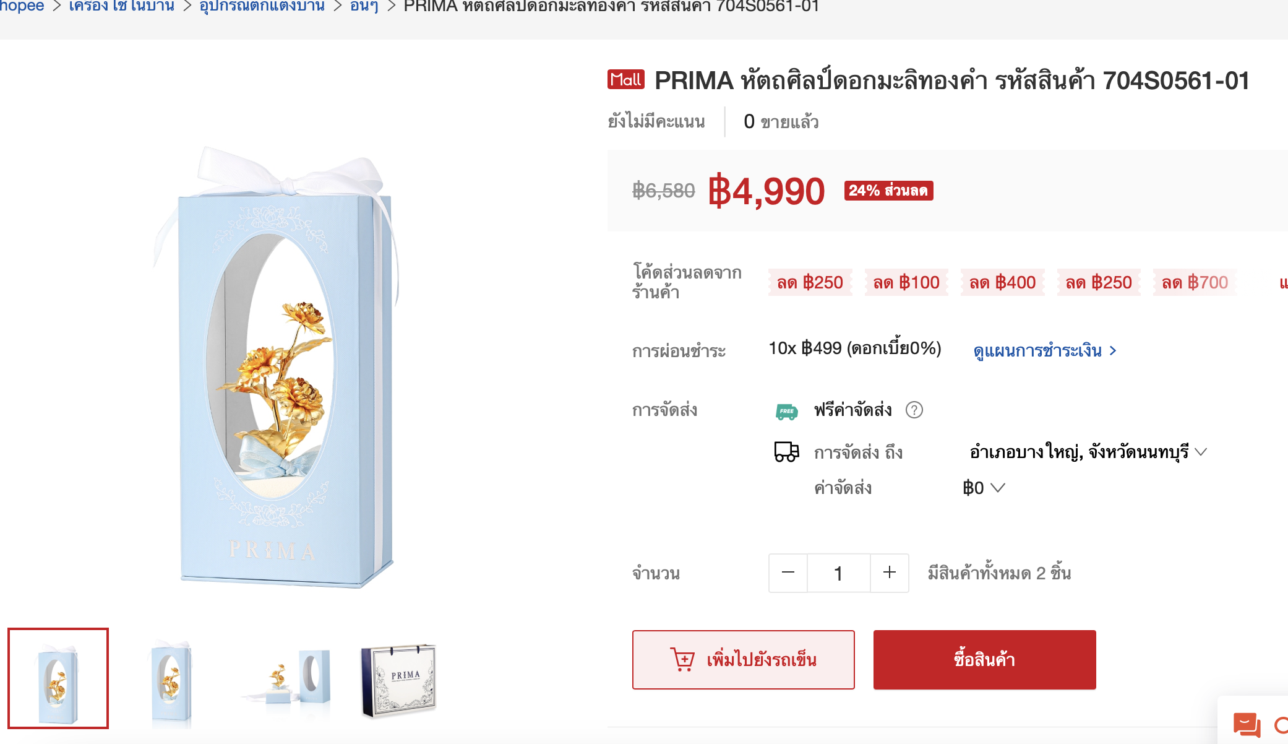This screenshot has height=744, width=1288.
Task: Add item to cart button
Action: (743, 660)
